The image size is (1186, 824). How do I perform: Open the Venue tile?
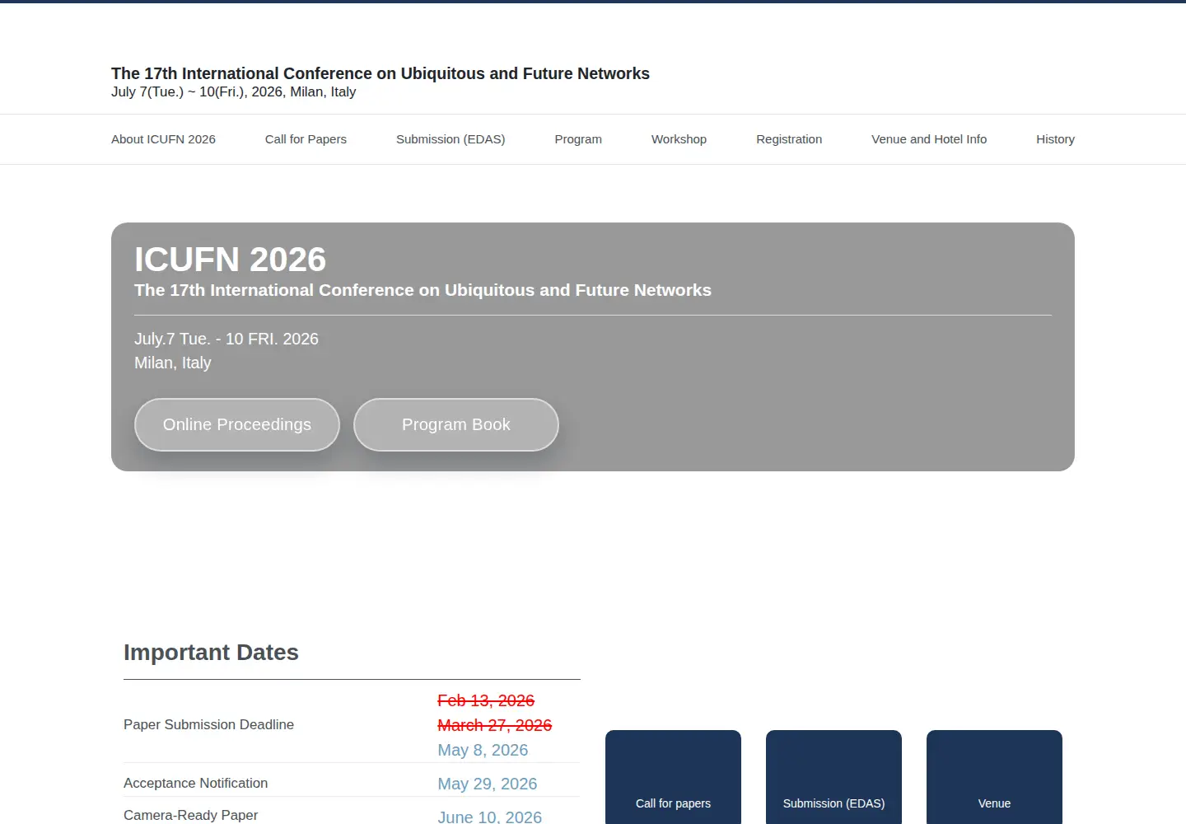coord(994,777)
